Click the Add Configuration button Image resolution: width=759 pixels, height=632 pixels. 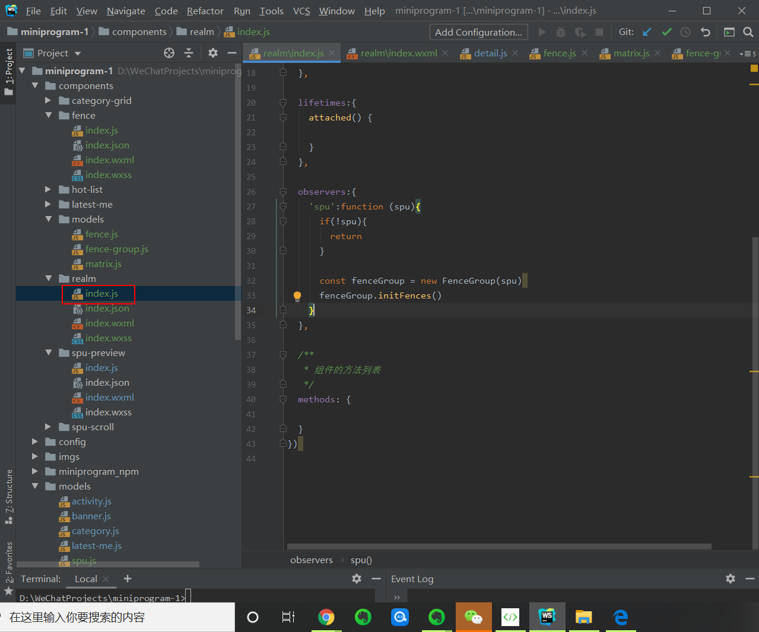tap(478, 32)
